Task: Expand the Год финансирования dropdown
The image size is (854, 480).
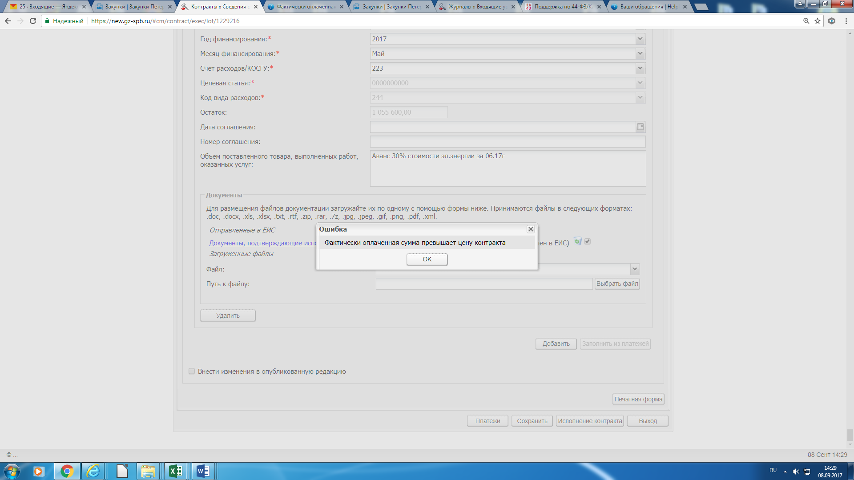Action: [x=640, y=39]
